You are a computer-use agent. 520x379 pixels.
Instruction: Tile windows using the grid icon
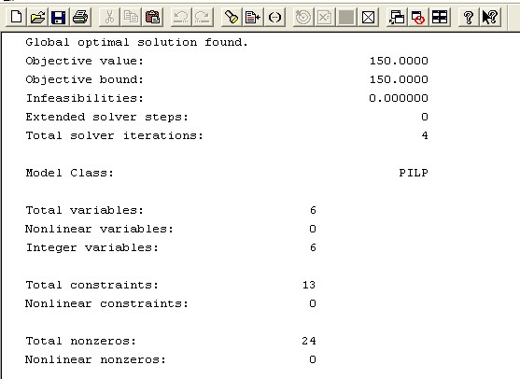[x=440, y=17]
